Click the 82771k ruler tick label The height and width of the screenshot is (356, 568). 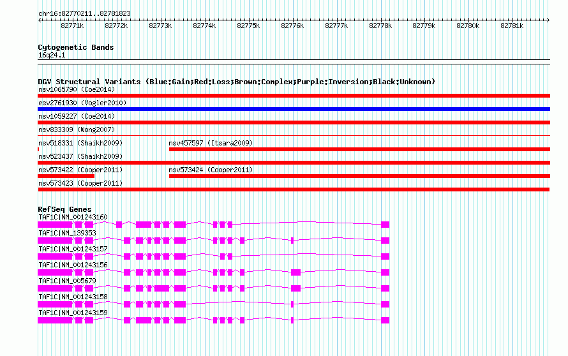click(72, 26)
